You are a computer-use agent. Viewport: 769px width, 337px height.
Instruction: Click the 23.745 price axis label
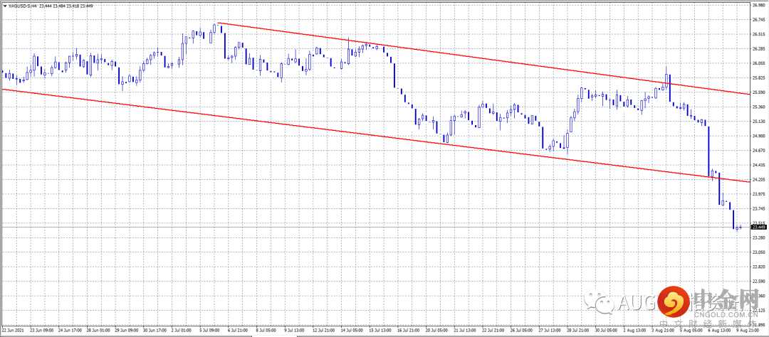758,208
